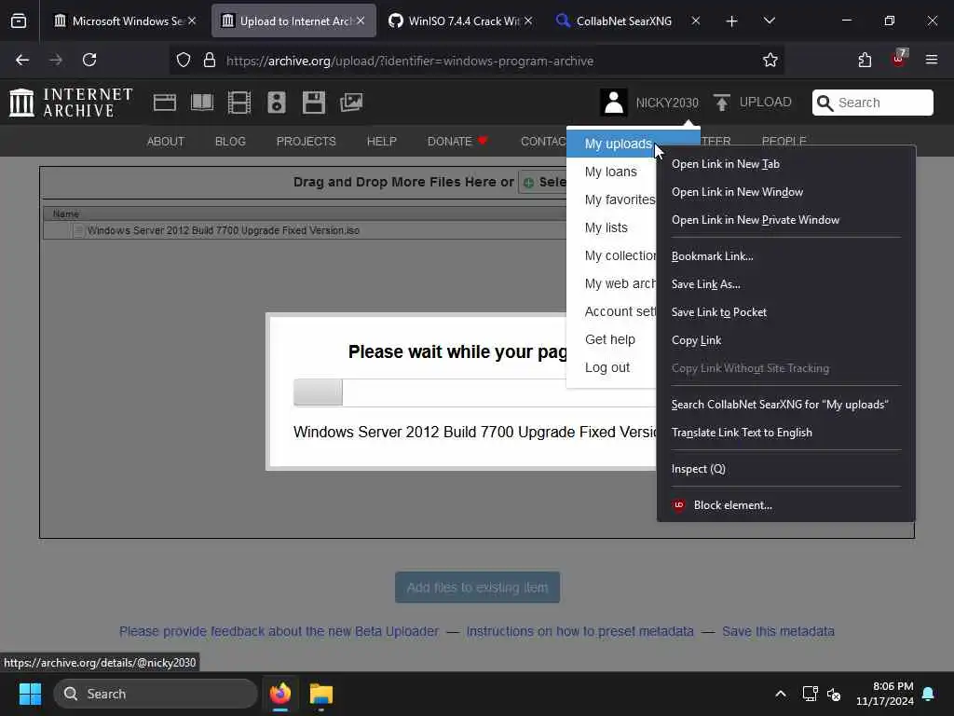Click Save this metadata link
Screen dimensions: 954x716
pos(778,631)
